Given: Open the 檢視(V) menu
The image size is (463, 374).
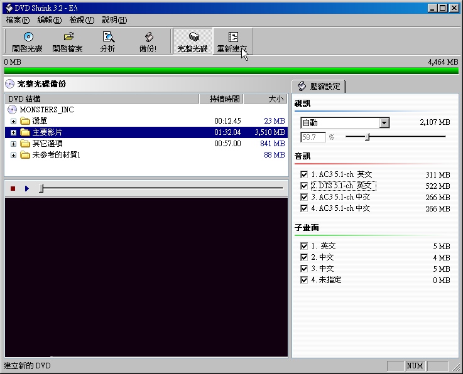Looking at the screenshot, I should [x=82, y=20].
